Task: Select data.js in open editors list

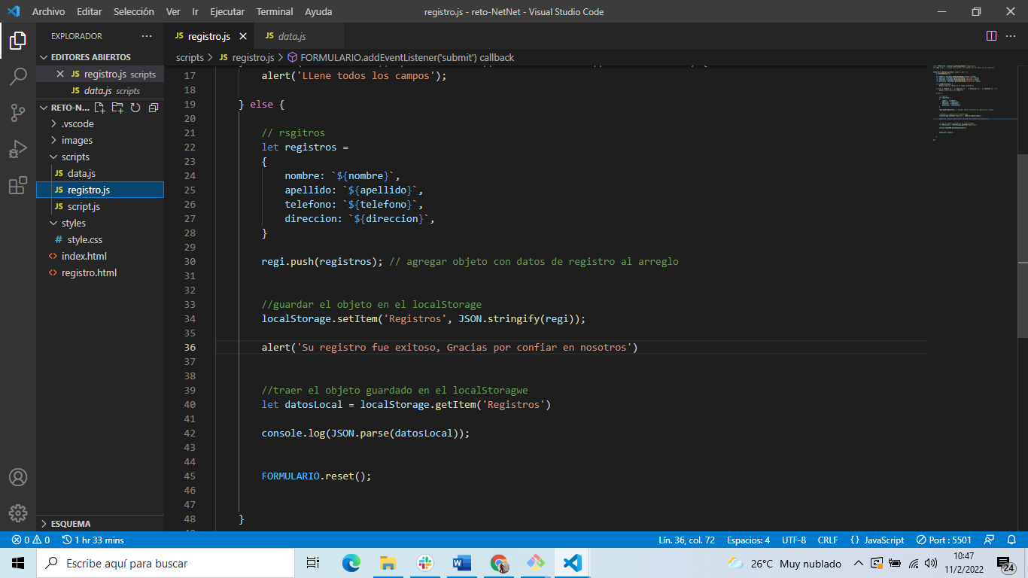Action: tap(100, 90)
